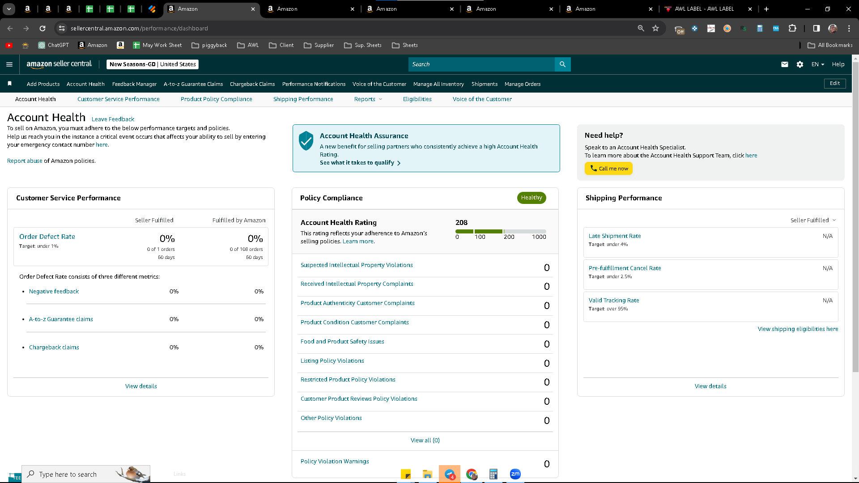Open the settings gear in Seller Central

click(800, 64)
